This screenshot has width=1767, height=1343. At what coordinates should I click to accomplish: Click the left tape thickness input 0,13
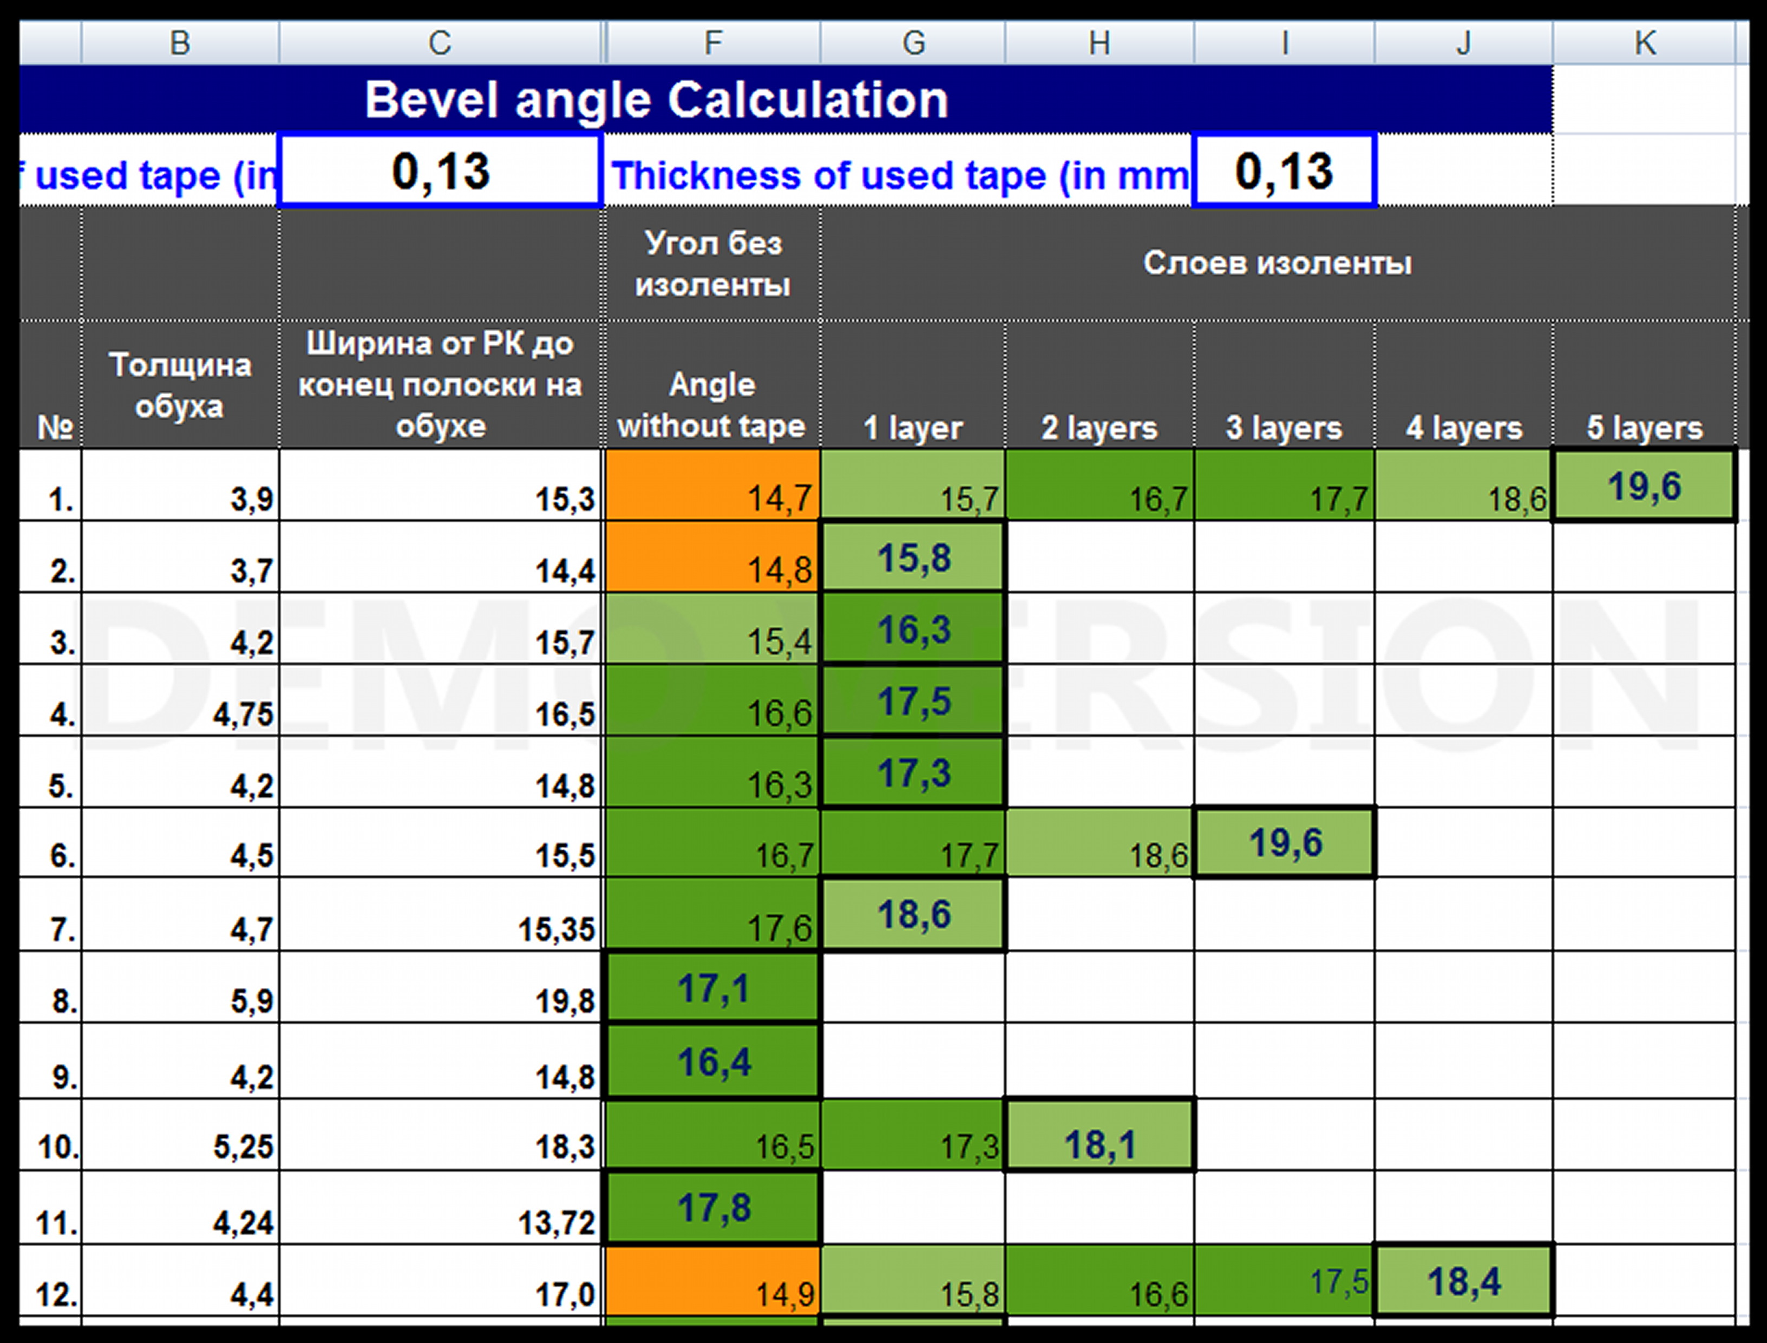coord(440,171)
